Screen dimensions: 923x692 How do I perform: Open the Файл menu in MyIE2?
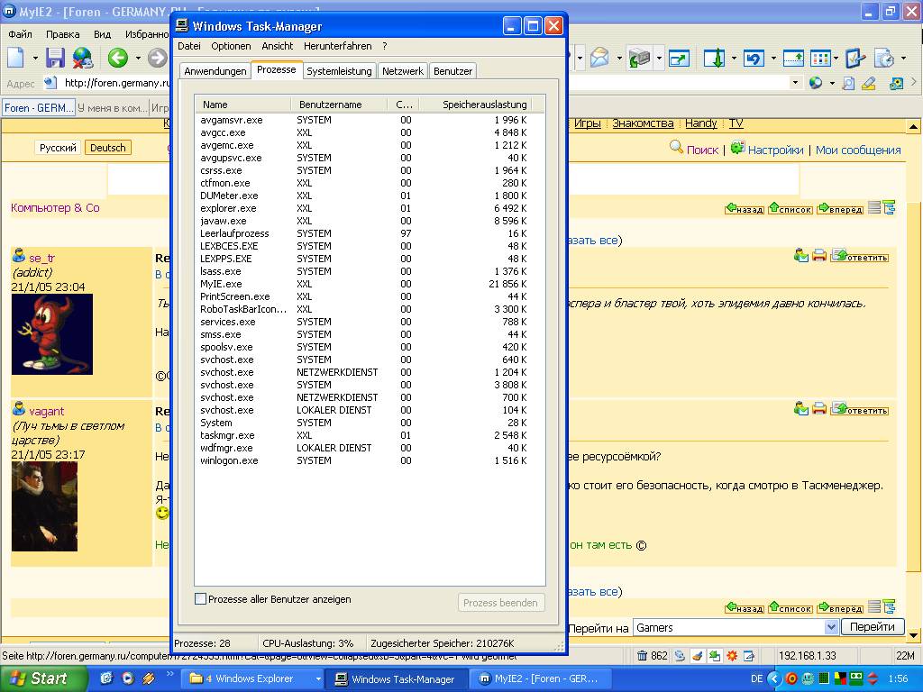coord(20,34)
